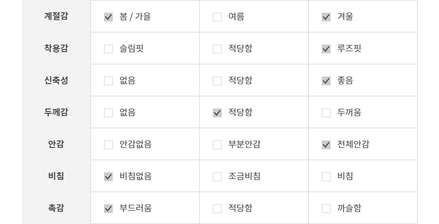Check the 슬림핏 checkbox
439x224 pixels.
click(108, 49)
